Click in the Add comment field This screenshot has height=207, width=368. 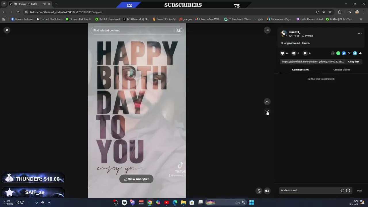[x=309, y=190]
